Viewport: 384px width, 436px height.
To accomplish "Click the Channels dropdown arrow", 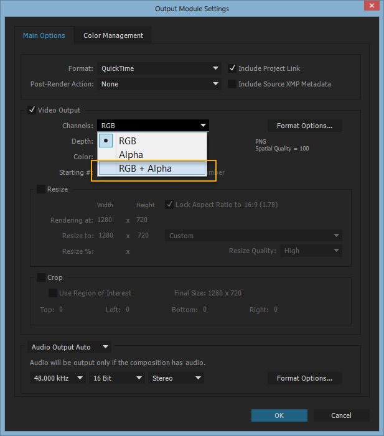I will [x=203, y=126].
